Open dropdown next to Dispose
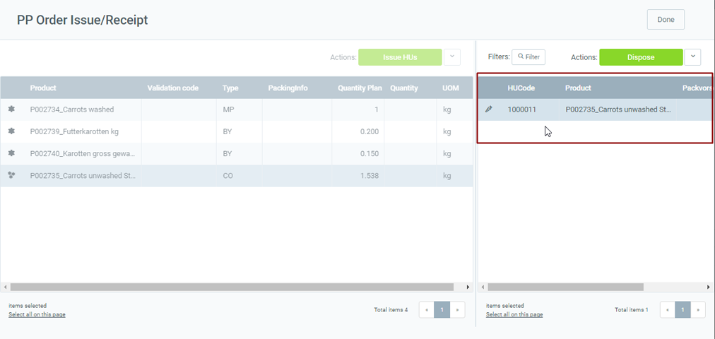 click(692, 57)
